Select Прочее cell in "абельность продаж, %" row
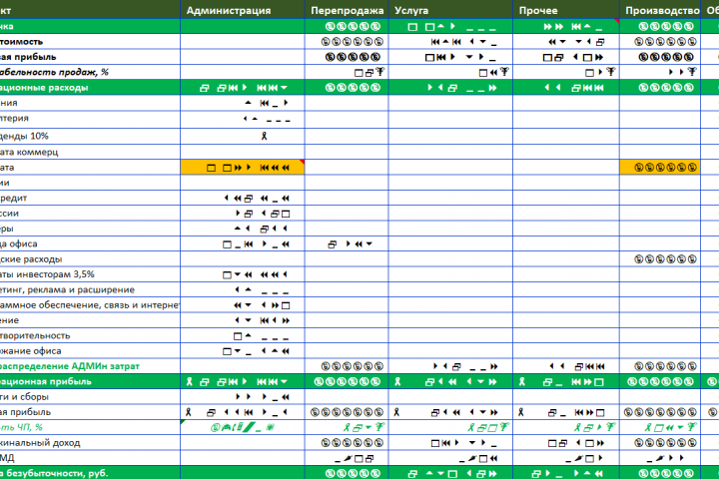 click(x=566, y=72)
